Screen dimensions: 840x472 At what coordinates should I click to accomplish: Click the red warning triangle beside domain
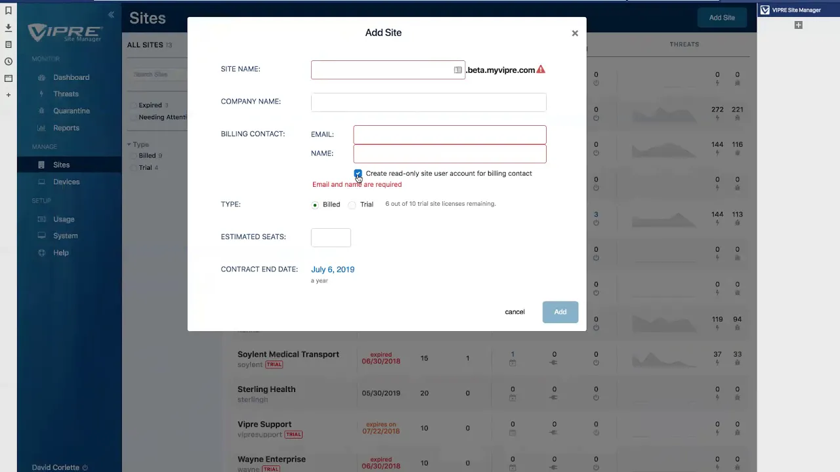pyautogui.click(x=541, y=69)
